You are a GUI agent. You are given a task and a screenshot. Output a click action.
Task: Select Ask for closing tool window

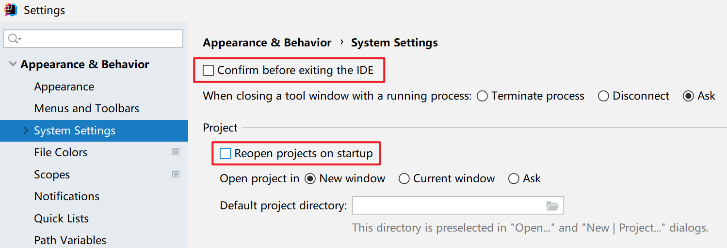[x=688, y=96]
